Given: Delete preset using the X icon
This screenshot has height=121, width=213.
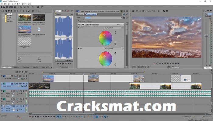Looking at the screenshot, I should (x=127, y=18).
